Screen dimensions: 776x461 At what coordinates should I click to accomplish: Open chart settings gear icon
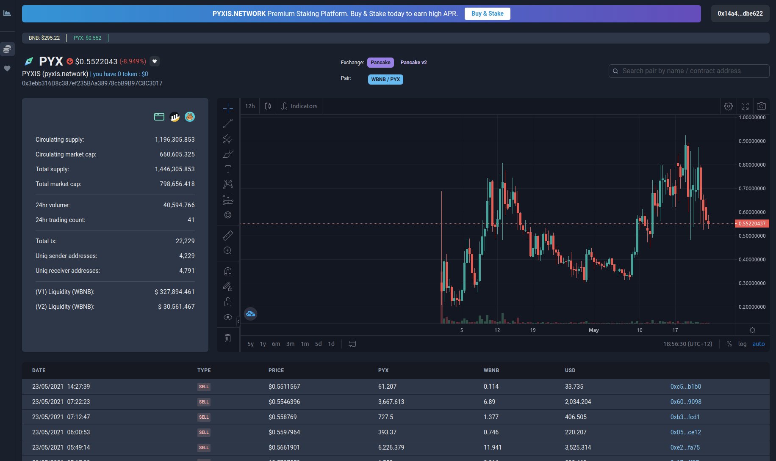tap(729, 106)
